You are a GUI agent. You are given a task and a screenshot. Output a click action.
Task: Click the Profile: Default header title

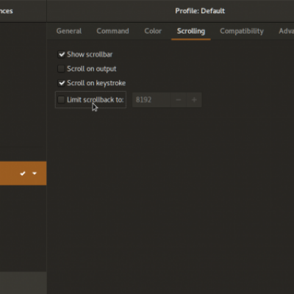200,11
